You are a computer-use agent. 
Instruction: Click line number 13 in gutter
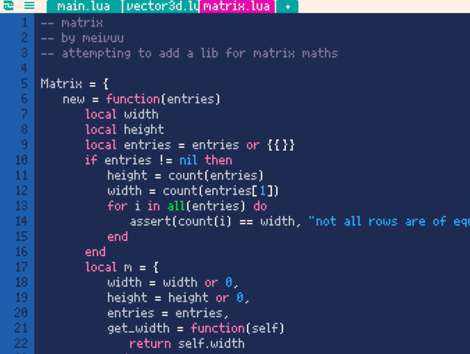pos(22,206)
